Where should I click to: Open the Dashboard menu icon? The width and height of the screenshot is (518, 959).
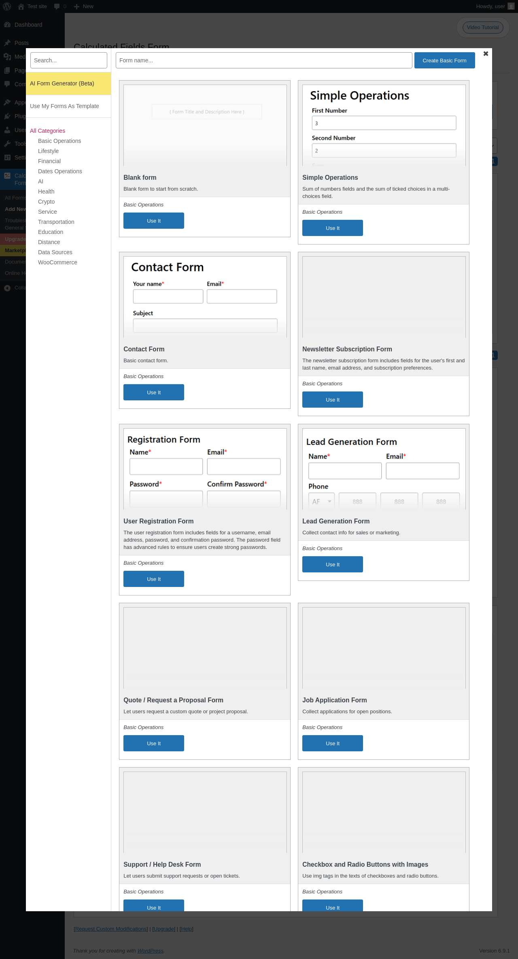[x=7, y=25]
